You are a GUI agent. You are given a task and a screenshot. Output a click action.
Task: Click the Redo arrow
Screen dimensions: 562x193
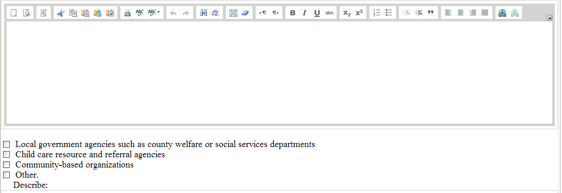click(x=185, y=13)
